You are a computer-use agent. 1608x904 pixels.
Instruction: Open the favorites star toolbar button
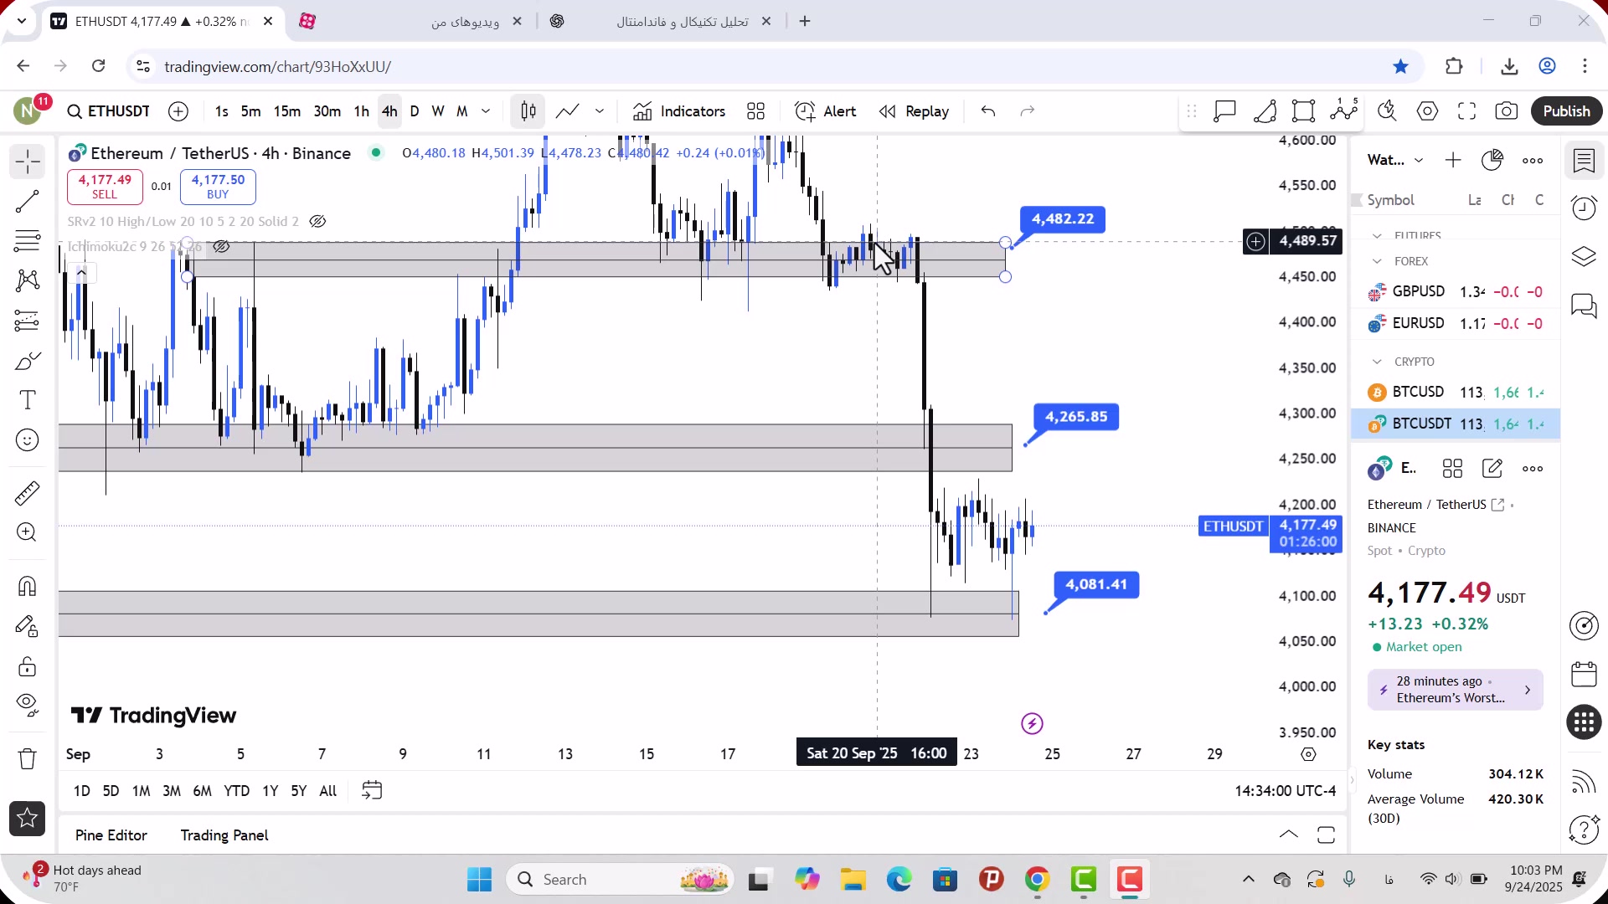coord(27,819)
